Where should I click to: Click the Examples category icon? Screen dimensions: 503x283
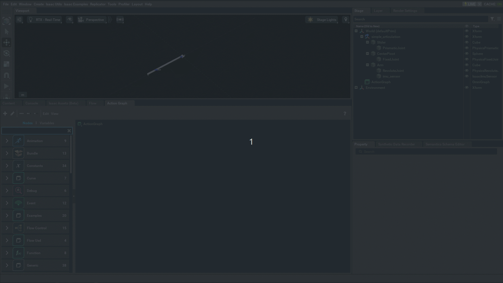[18, 215]
